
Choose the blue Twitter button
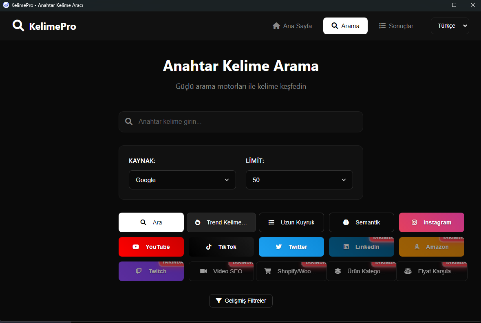pyautogui.click(x=291, y=247)
